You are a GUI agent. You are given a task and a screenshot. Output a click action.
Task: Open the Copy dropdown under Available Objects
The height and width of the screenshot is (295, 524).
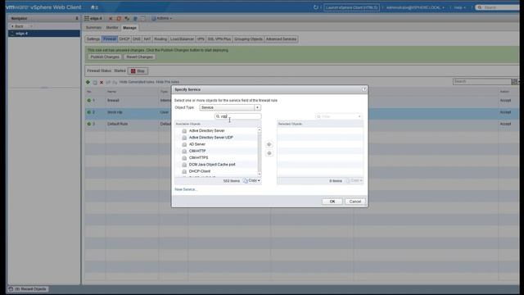(251, 180)
